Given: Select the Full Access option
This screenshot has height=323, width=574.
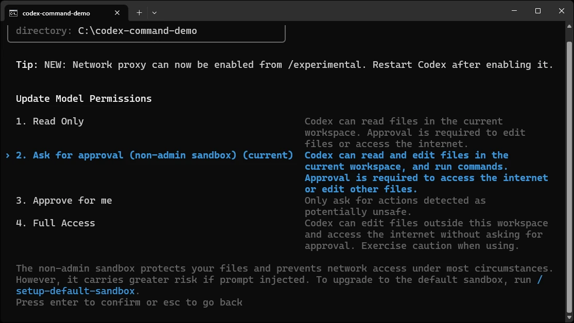Looking at the screenshot, I should pyautogui.click(x=55, y=223).
